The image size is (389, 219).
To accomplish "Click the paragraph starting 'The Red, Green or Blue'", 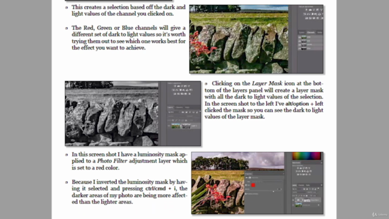I will coord(128,38).
